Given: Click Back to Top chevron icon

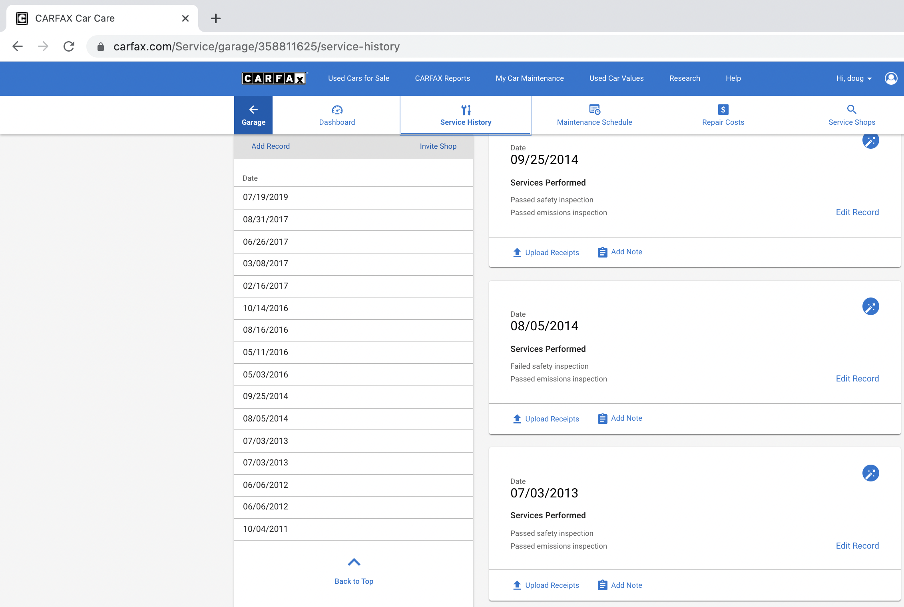Looking at the screenshot, I should coord(354,562).
